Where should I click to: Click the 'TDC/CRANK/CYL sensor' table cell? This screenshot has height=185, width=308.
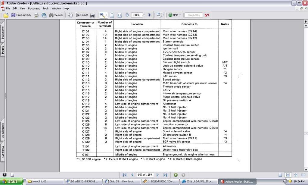179,52
